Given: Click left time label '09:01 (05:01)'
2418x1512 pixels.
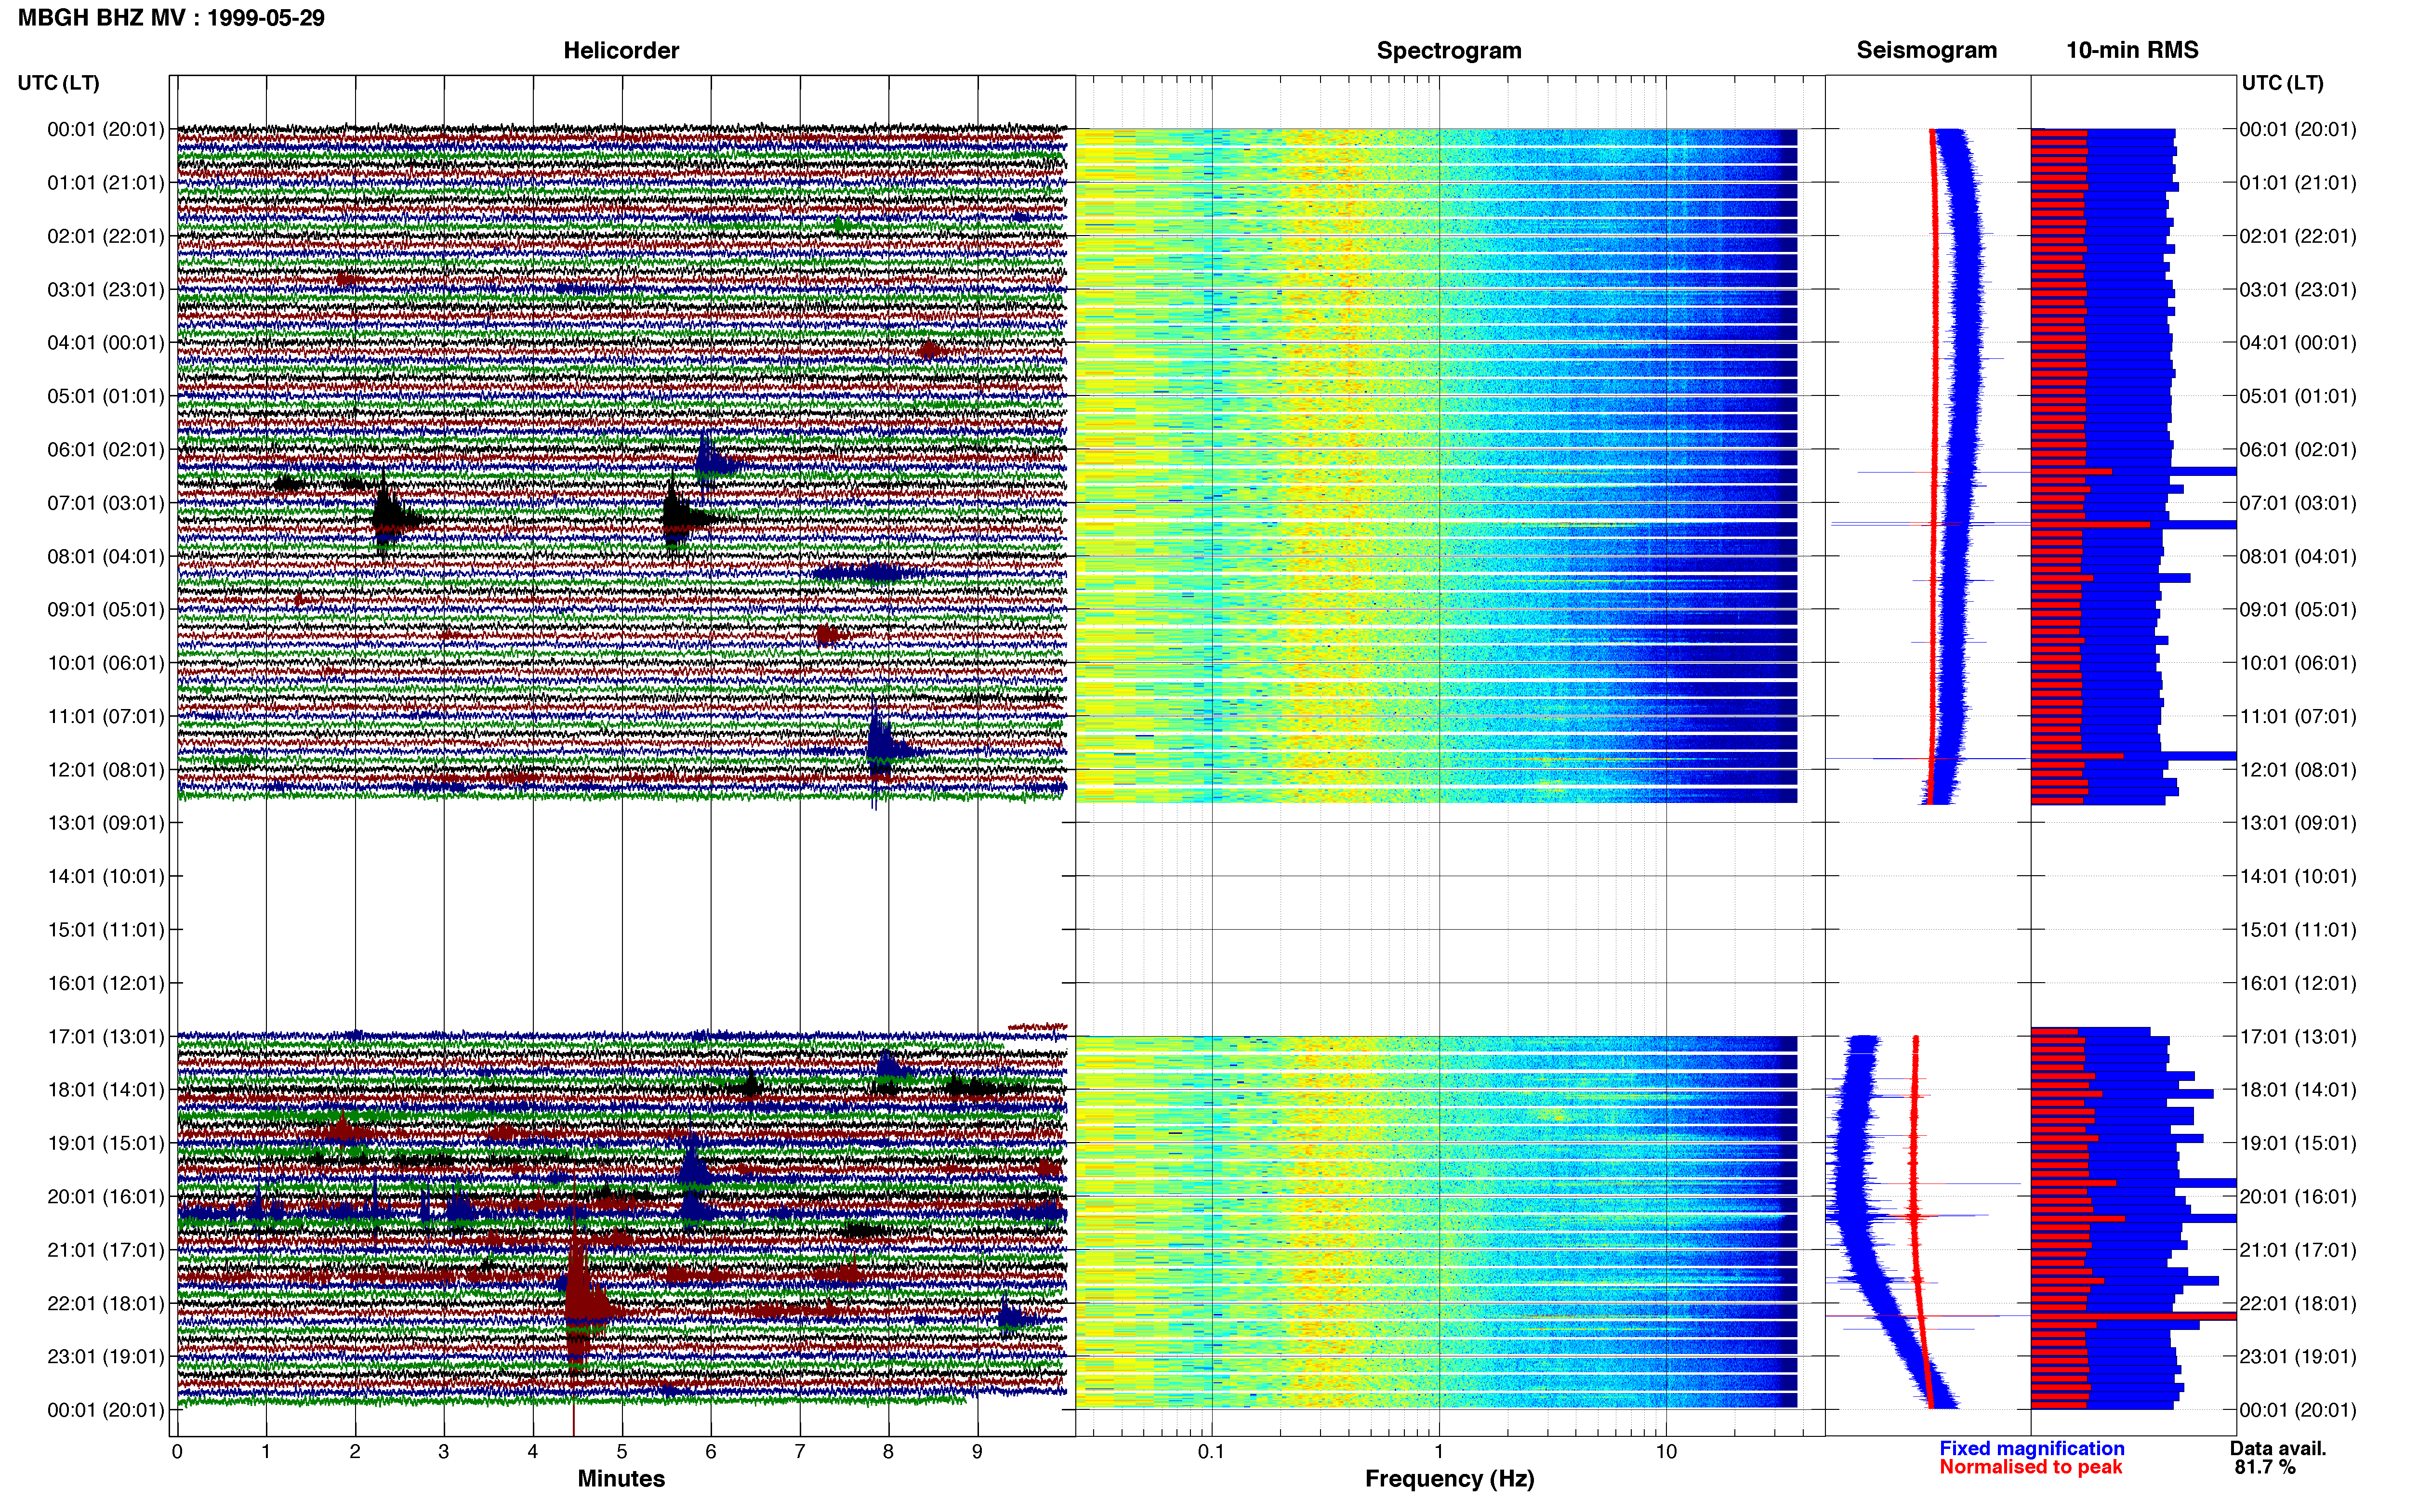Looking at the screenshot, I should (x=106, y=610).
